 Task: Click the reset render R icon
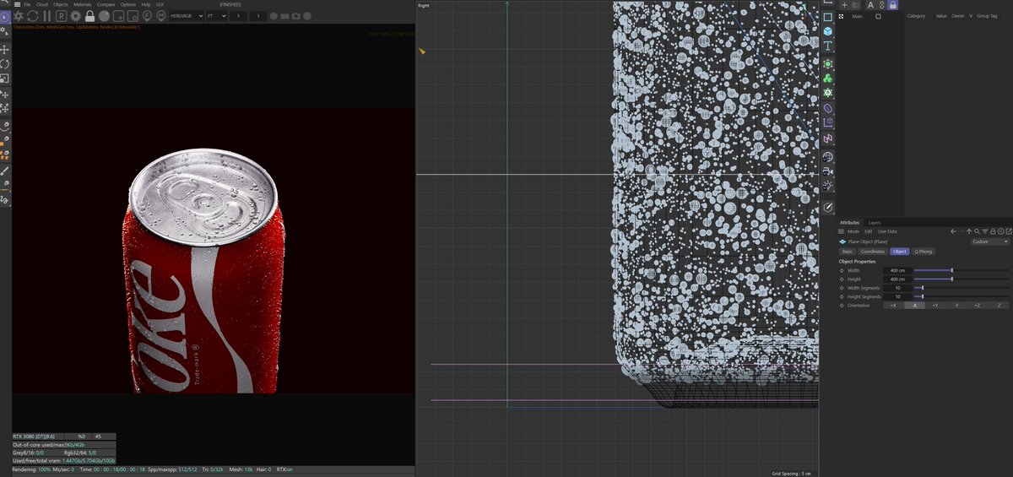point(62,16)
